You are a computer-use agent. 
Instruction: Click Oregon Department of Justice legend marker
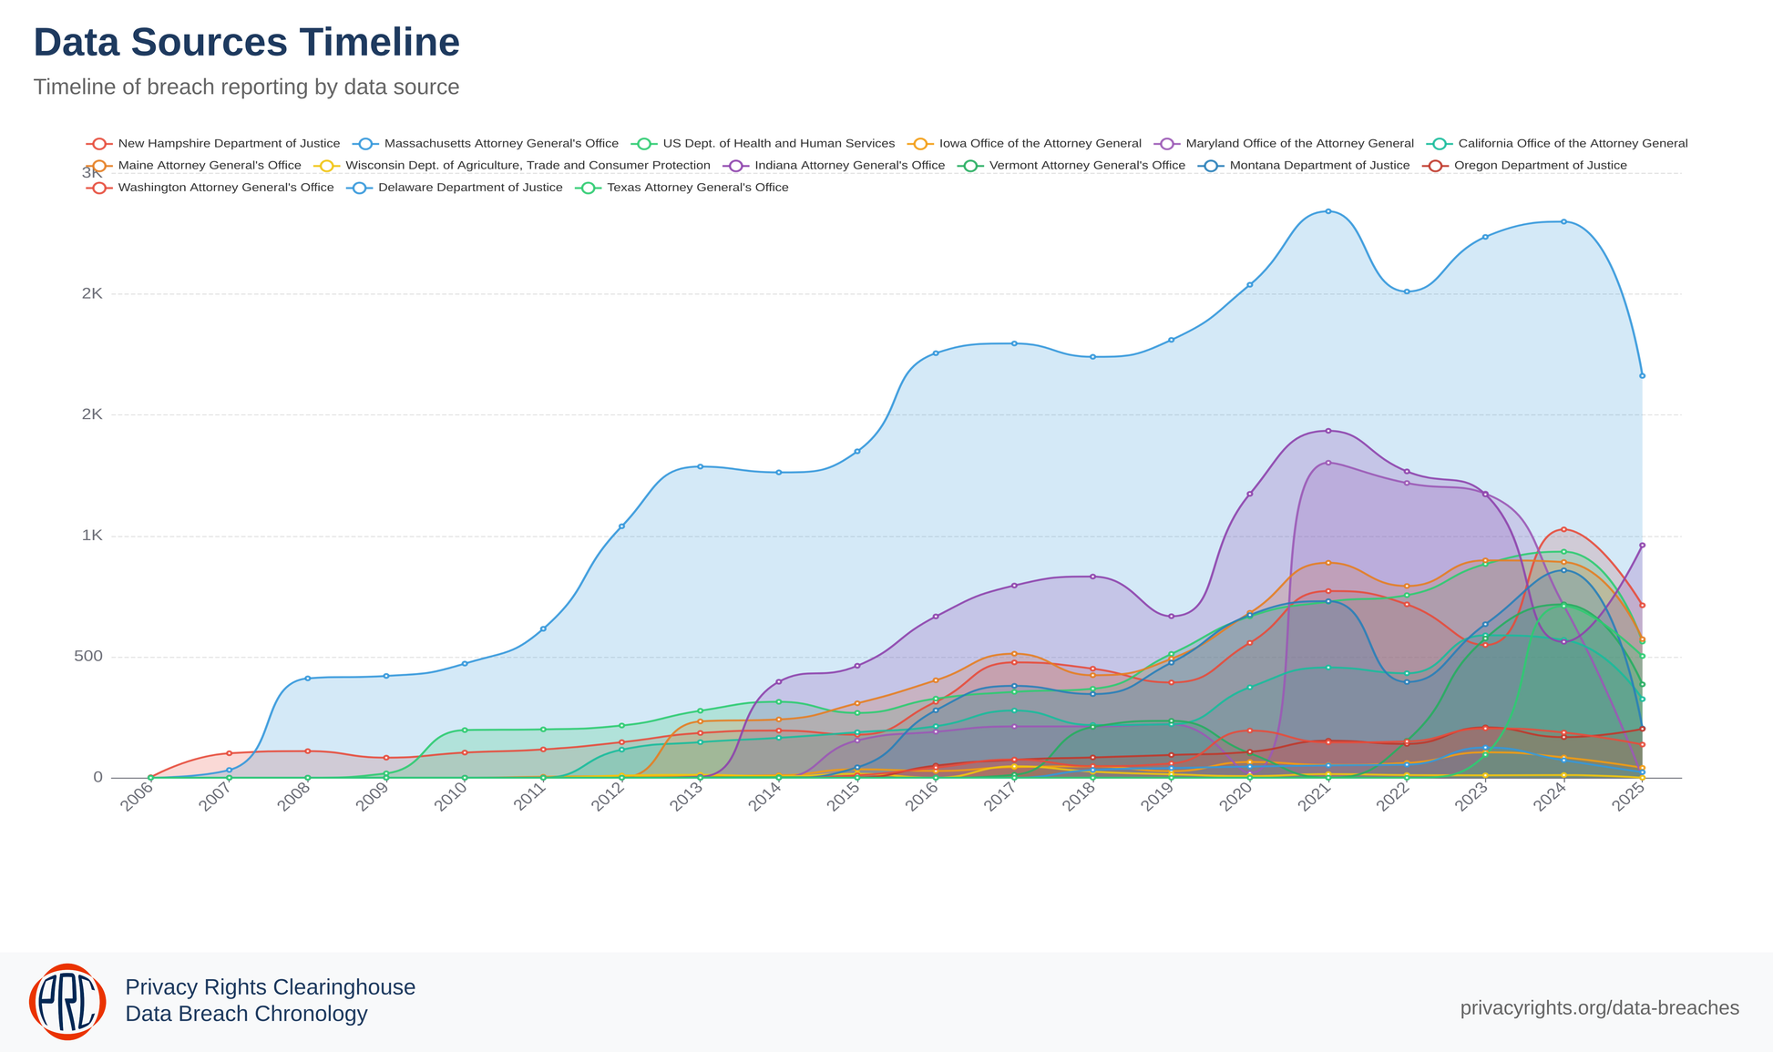[x=1437, y=166]
